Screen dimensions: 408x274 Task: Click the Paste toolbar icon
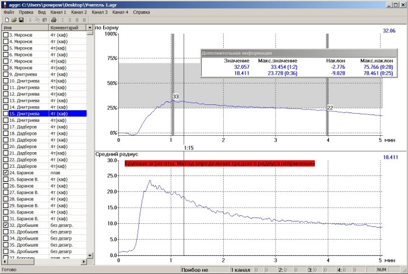(x=45, y=20)
